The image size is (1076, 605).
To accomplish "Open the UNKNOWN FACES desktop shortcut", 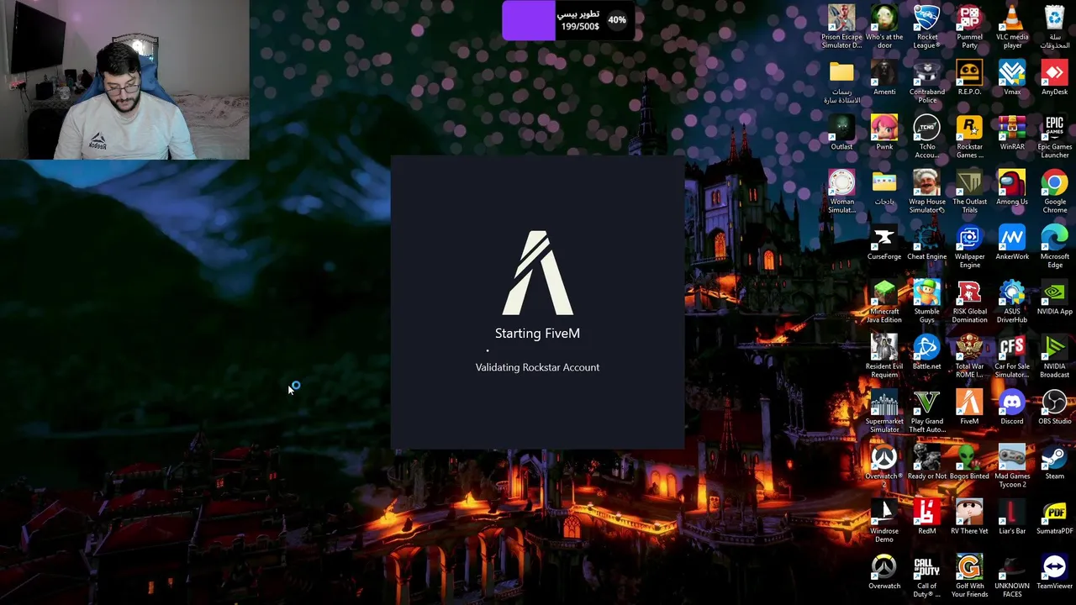I will tap(1012, 576).
